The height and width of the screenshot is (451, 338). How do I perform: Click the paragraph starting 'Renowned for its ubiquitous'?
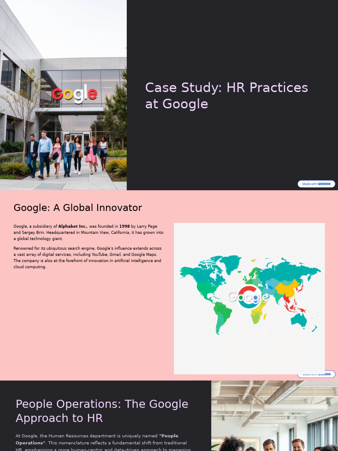88,257
